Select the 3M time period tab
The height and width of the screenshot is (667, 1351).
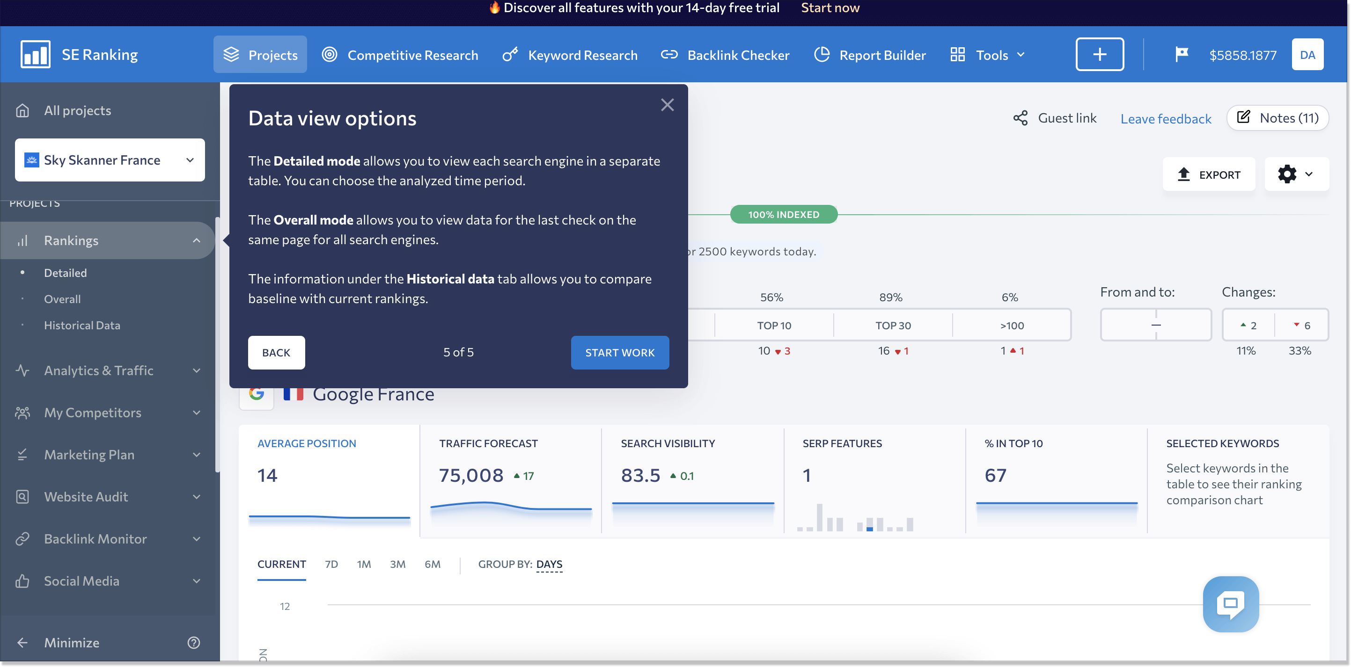coord(397,564)
